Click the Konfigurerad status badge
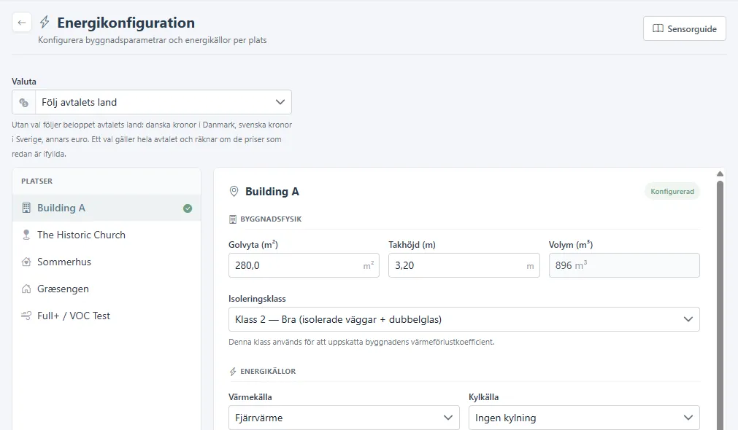Image resolution: width=738 pixels, height=430 pixels. 672,191
